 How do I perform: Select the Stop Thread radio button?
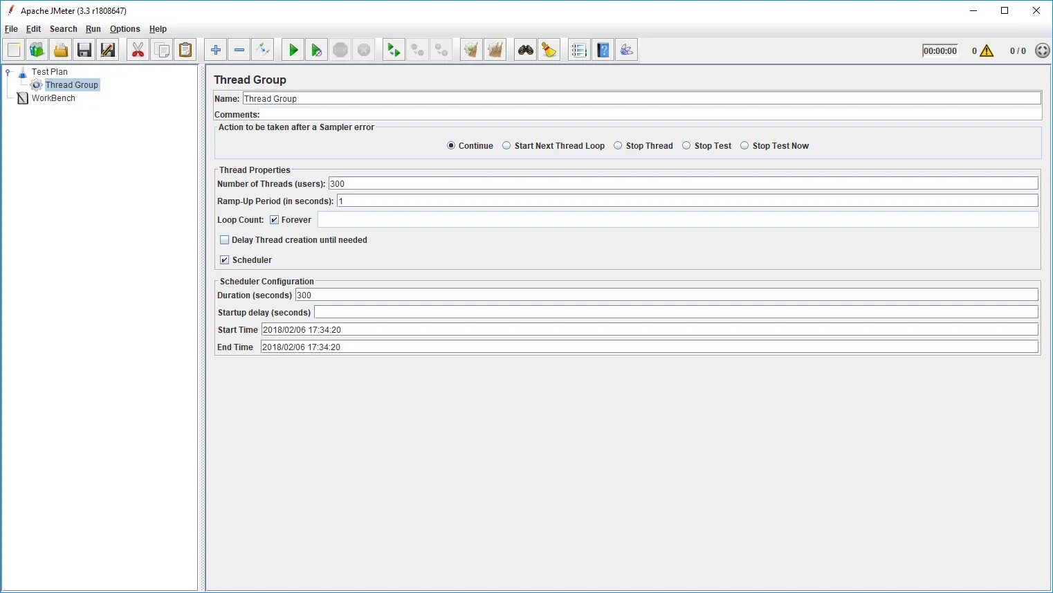click(618, 146)
